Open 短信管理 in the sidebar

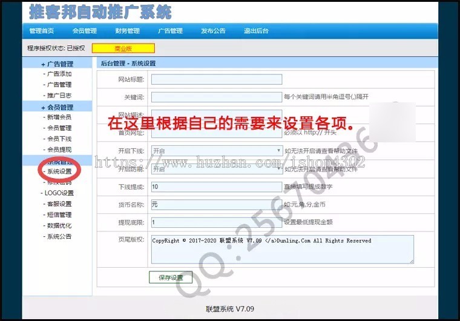coord(59,214)
